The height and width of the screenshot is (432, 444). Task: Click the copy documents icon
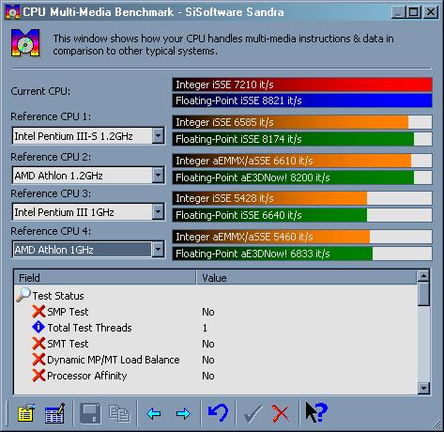pos(119,413)
